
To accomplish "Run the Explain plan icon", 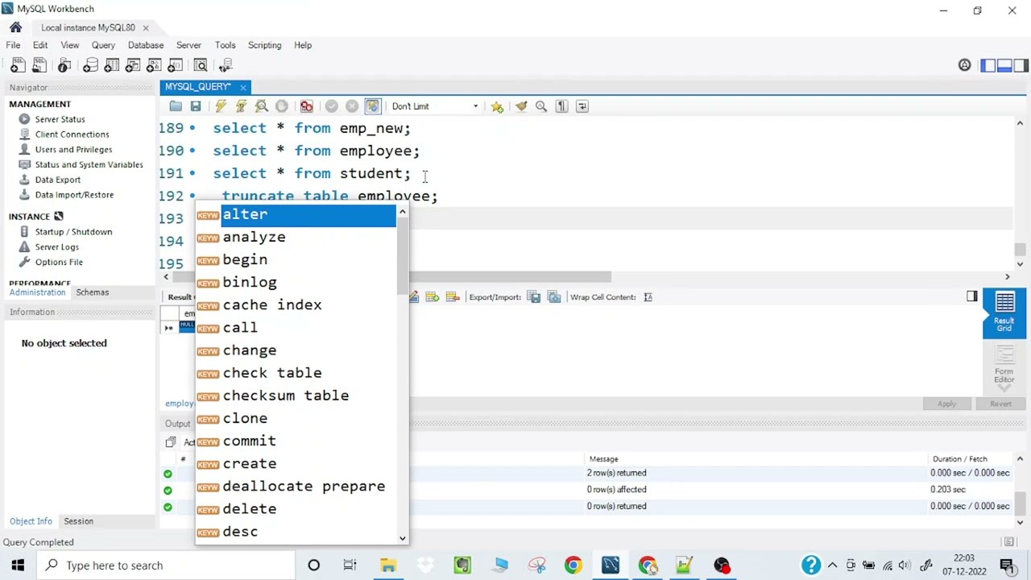I will (x=261, y=106).
